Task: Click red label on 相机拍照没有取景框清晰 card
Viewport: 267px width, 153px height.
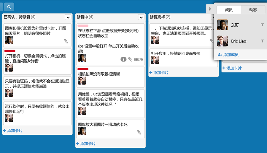Action: click(83, 69)
